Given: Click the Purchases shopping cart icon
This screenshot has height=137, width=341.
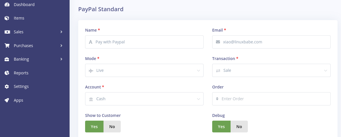Looking at the screenshot, I should pyautogui.click(x=7, y=46).
